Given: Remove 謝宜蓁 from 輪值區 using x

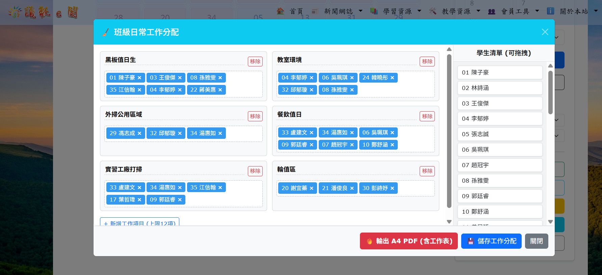Looking at the screenshot, I should point(311,188).
